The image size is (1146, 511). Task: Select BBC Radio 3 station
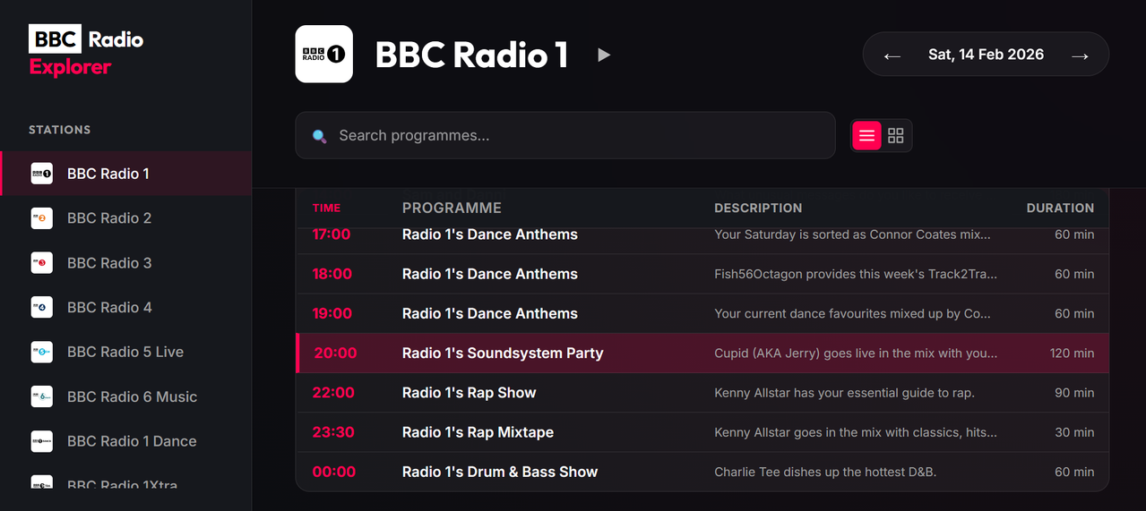click(126, 263)
